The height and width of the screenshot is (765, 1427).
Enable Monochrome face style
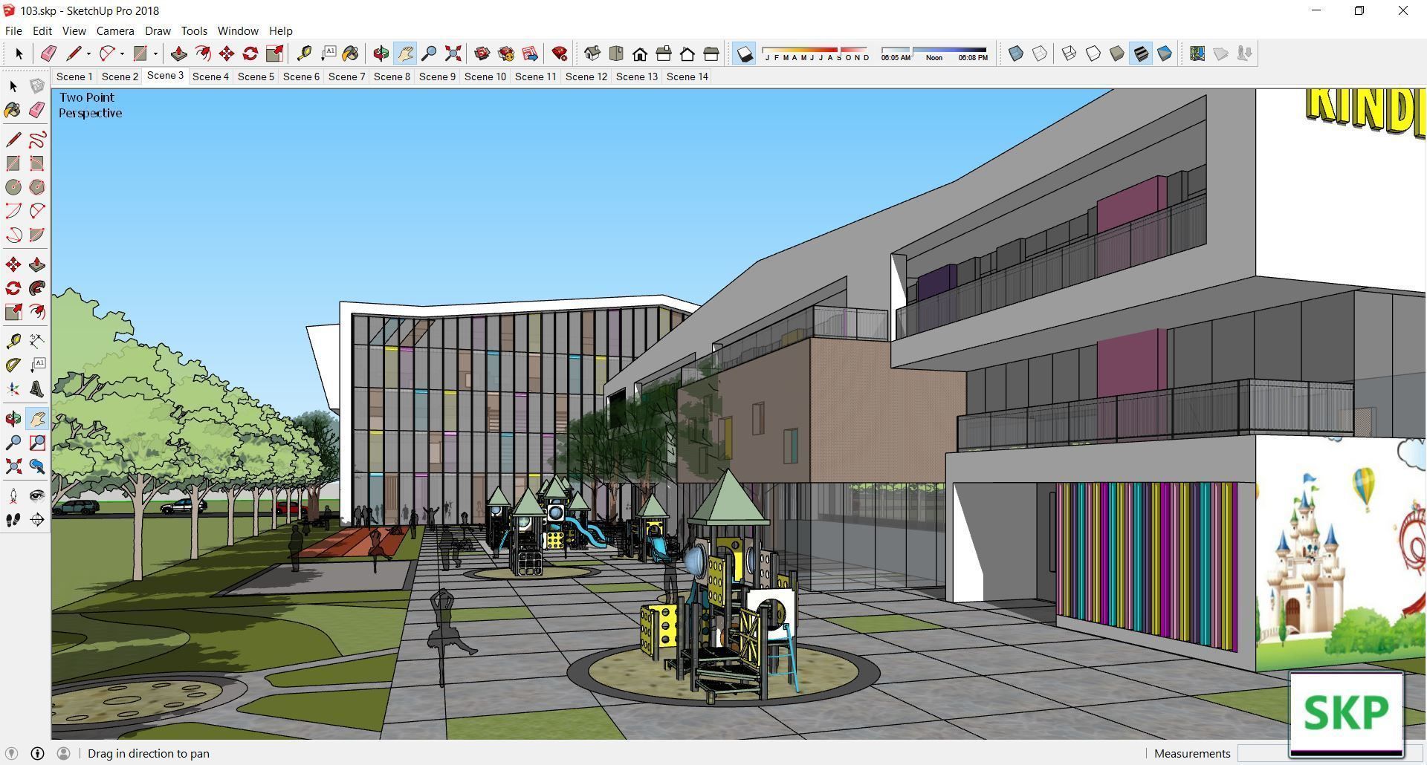1165,53
